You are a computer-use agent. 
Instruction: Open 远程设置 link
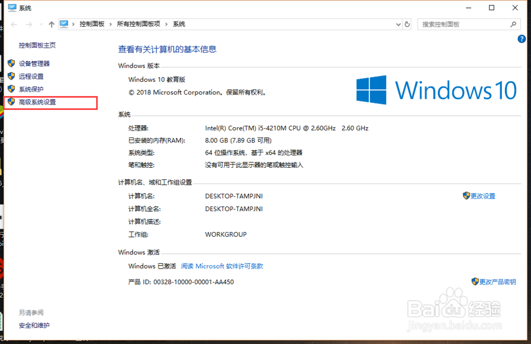(31, 76)
